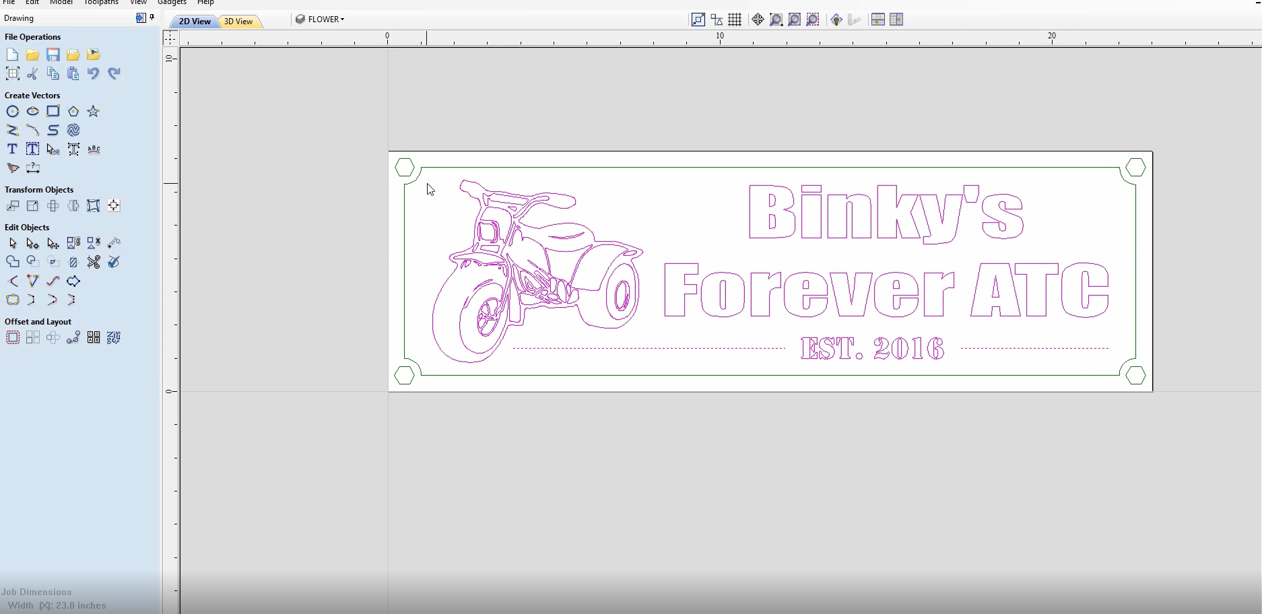Activate the Selection arrow tool

[x=12, y=243]
